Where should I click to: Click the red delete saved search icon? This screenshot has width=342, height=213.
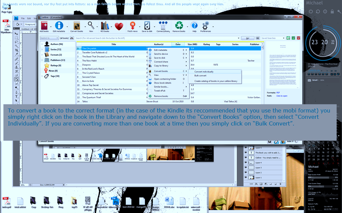299,38
